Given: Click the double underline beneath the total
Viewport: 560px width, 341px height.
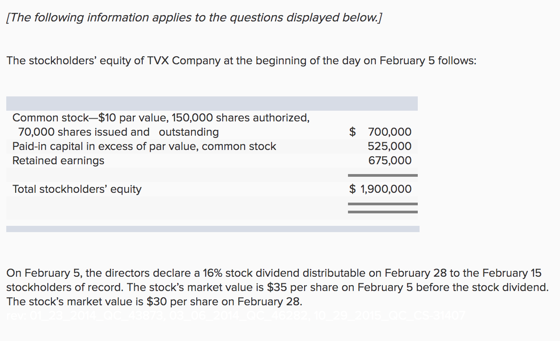Looking at the screenshot, I should coord(383,208).
